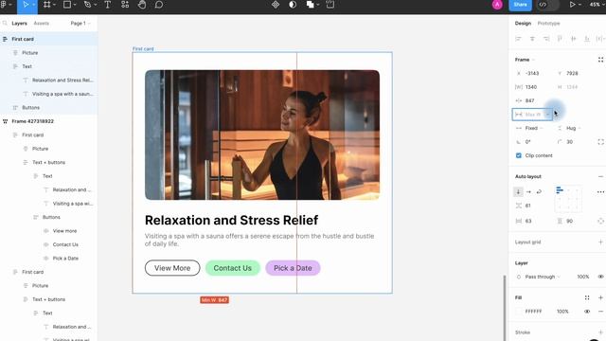Click the independent corner radius icon
The height and width of the screenshot is (341, 606).
pos(600,142)
